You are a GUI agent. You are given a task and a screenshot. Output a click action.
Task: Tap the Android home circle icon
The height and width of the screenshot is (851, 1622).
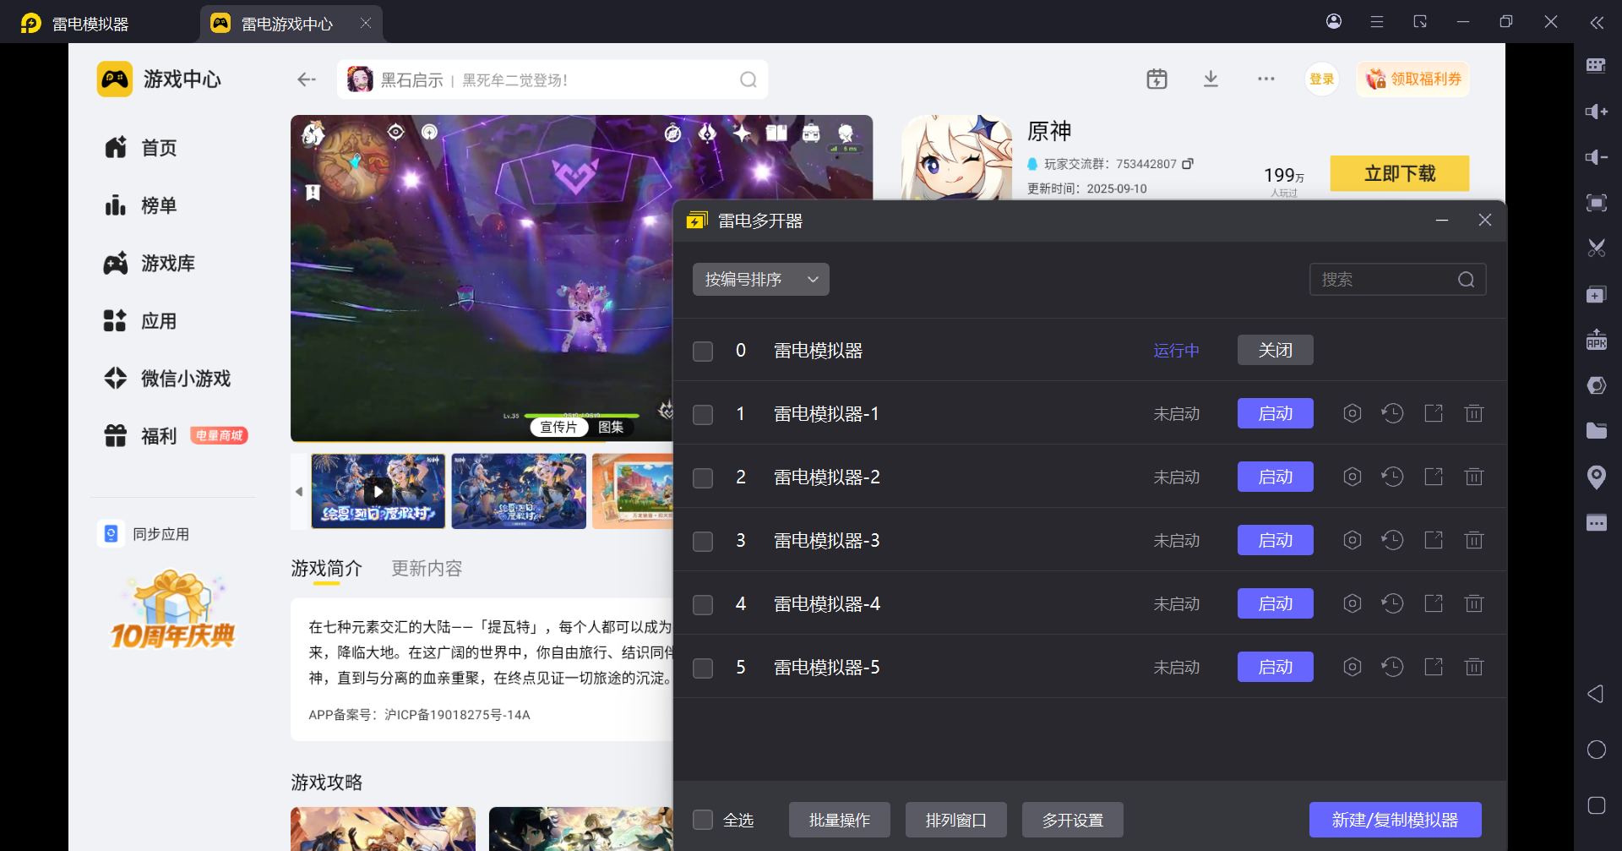[x=1596, y=750]
